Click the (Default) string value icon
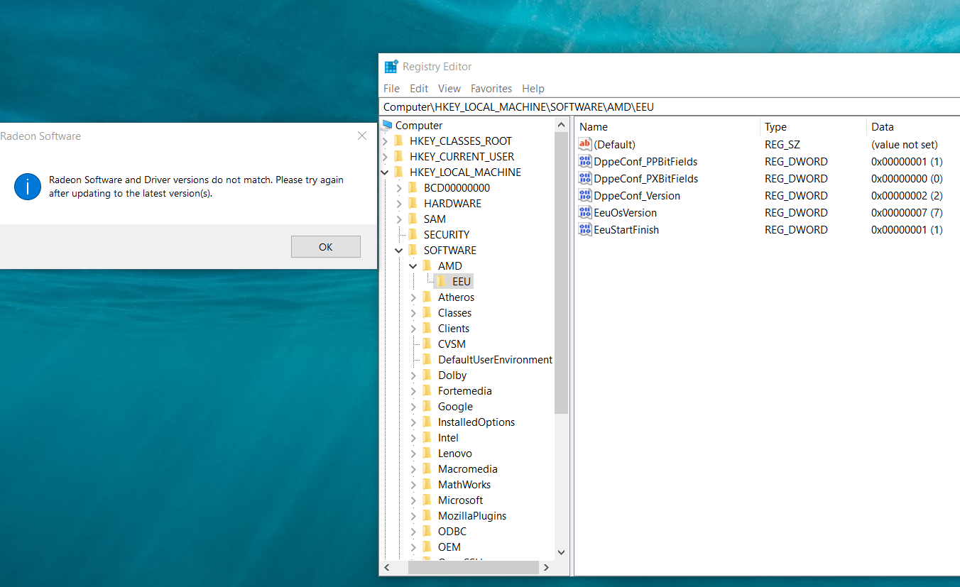 coord(585,144)
